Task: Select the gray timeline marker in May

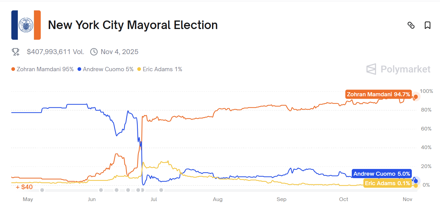Action: point(42,190)
